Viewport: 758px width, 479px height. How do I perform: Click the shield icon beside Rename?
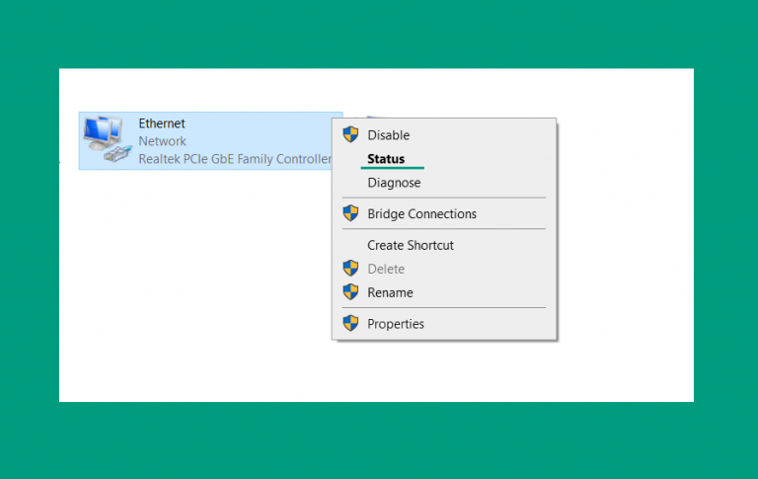[x=350, y=291]
